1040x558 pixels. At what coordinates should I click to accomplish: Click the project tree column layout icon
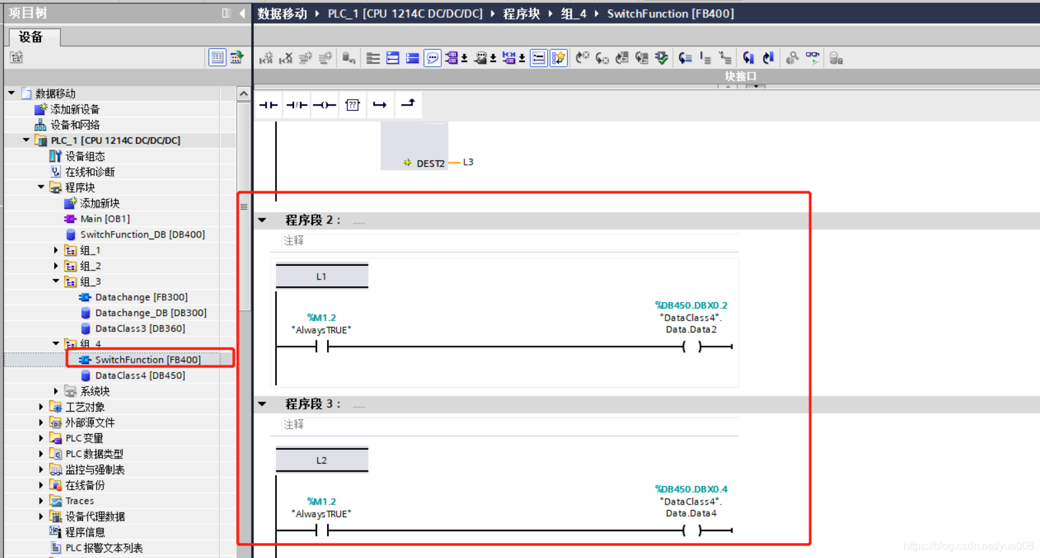pyautogui.click(x=226, y=13)
